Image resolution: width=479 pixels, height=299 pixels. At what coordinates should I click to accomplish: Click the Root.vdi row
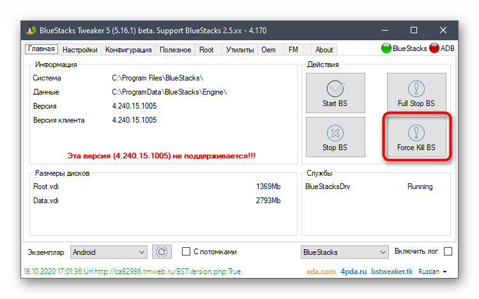coord(156,187)
